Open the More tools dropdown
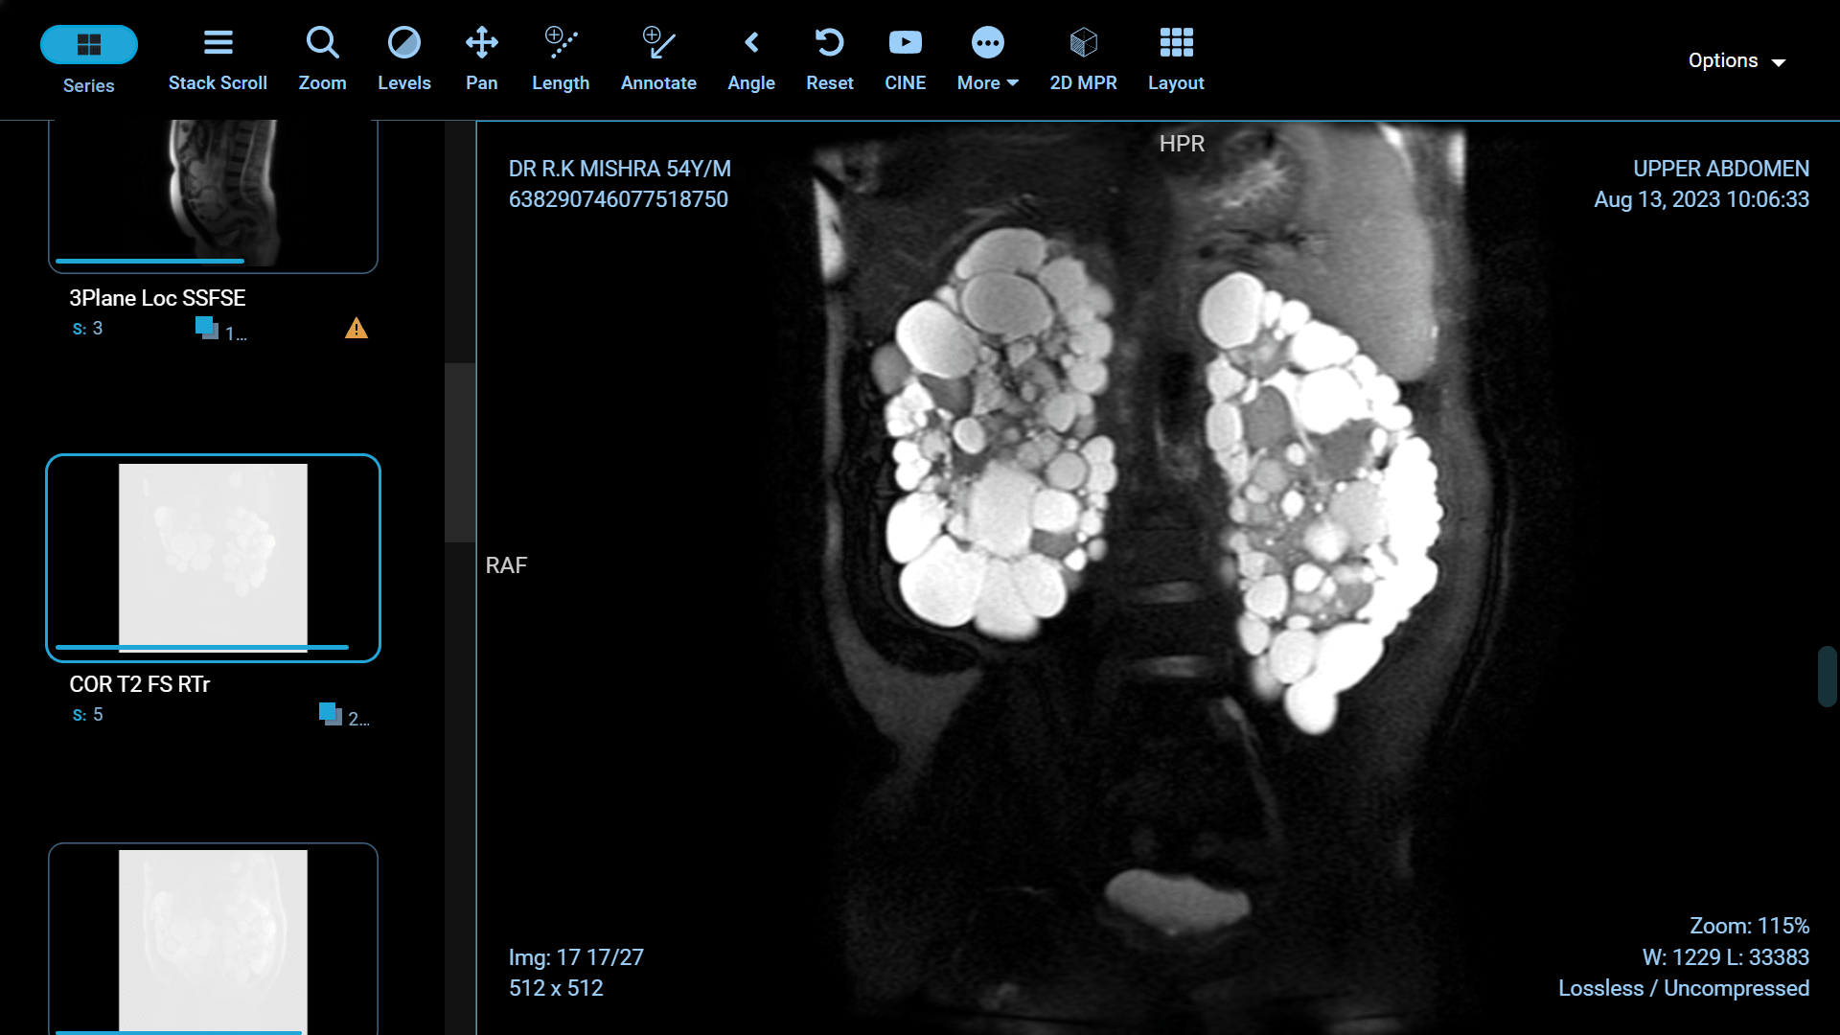The image size is (1840, 1035). [987, 57]
